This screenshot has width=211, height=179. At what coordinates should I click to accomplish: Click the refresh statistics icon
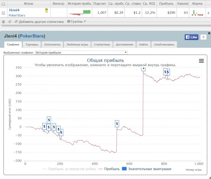coord(10,21)
